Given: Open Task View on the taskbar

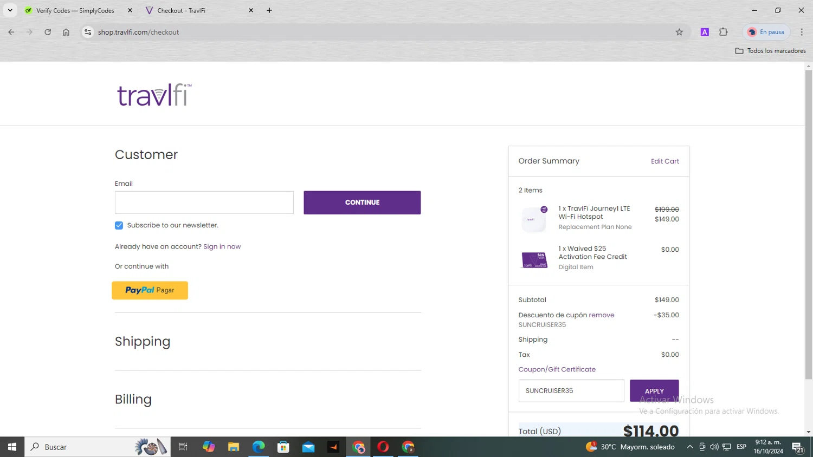Looking at the screenshot, I should pos(183,447).
